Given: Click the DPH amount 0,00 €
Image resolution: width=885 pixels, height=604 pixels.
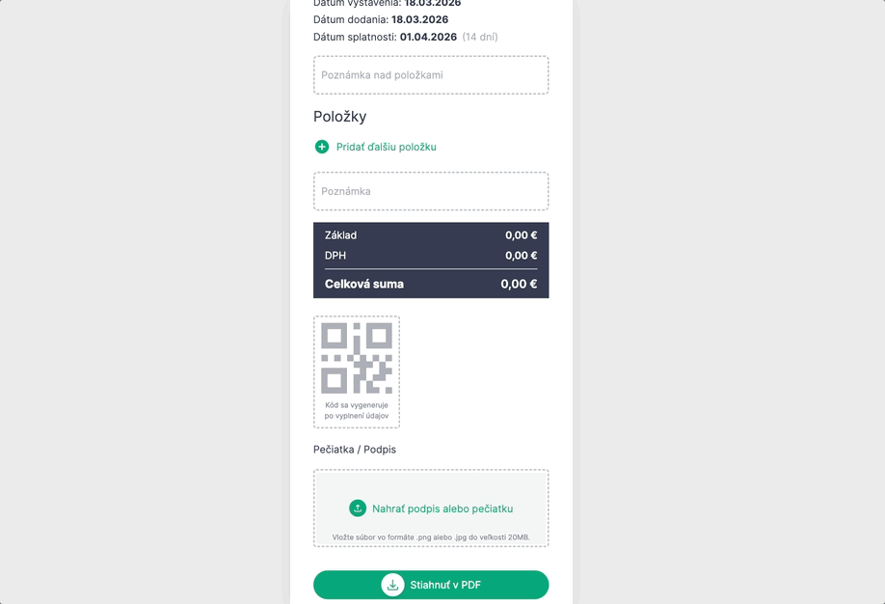Looking at the screenshot, I should coord(521,256).
